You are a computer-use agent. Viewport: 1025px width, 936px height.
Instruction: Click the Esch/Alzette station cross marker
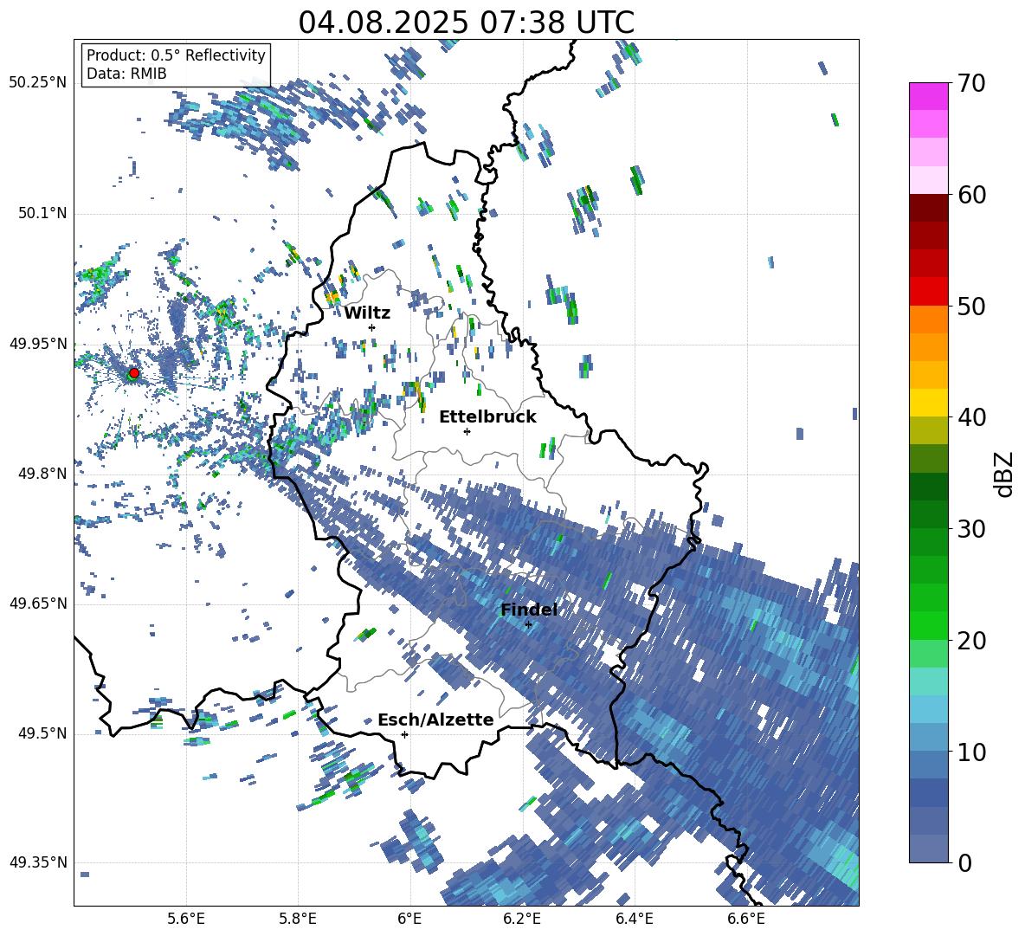[404, 734]
